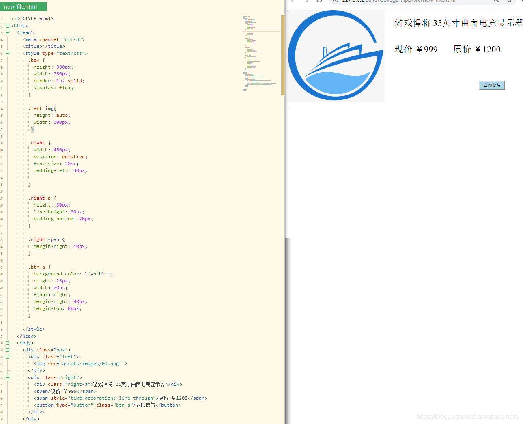Viewport: 523px width, 424px height.
Task: Click the current price 现价 ￥999
Action: pyautogui.click(x=416, y=50)
